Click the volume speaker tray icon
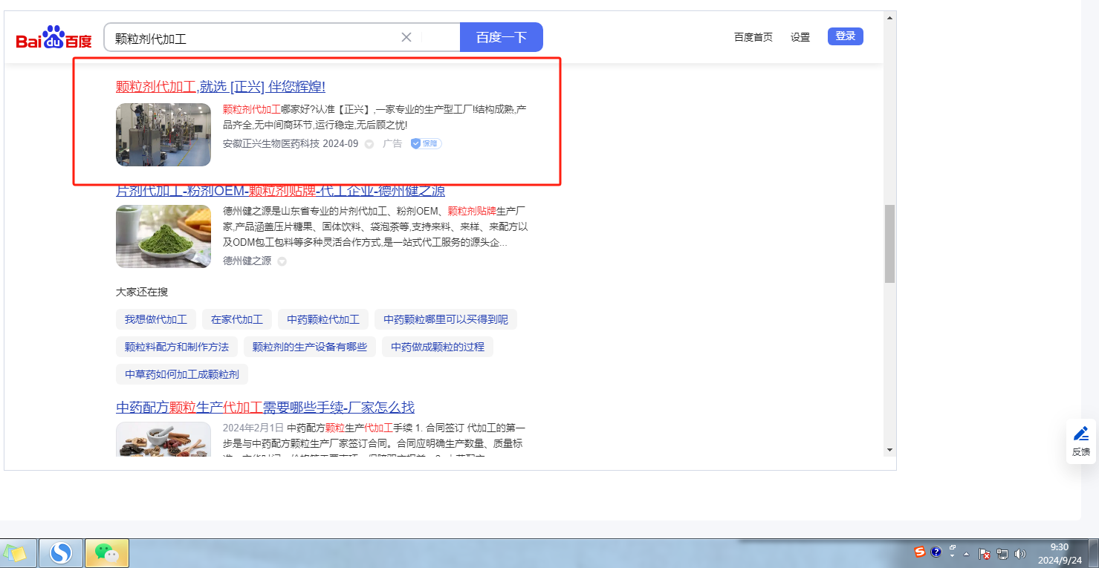The image size is (1099, 568). click(1019, 554)
